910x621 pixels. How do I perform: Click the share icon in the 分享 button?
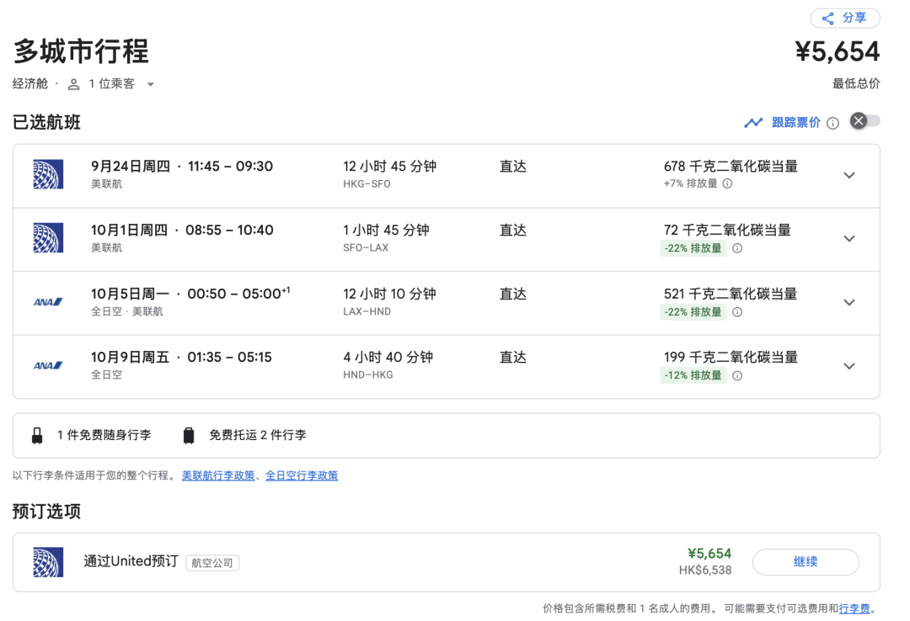click(x=827, y=19)
